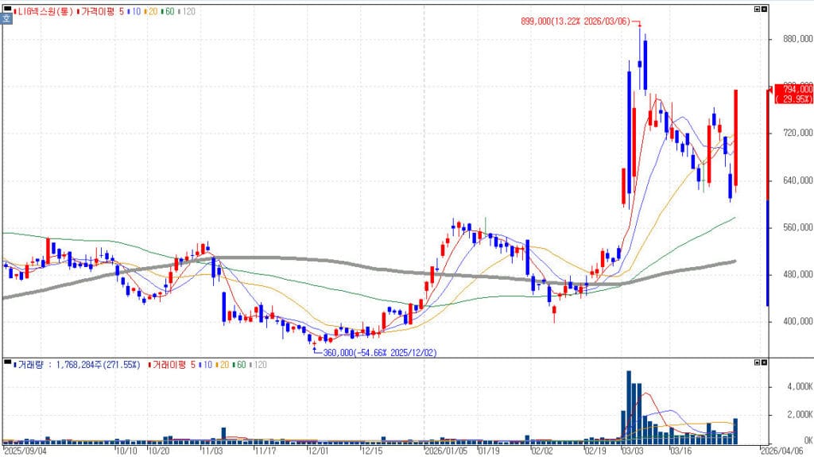Click the 360,000 low price annotation
The height and width of the screenshot is (457, 814).
[378, 352]
